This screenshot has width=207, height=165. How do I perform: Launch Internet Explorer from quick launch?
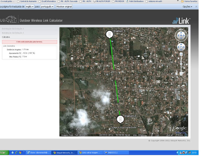click(x=16, y=153)
